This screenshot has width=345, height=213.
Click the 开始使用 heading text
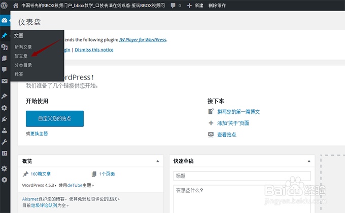pyautogui.click(x=37, y=101)
